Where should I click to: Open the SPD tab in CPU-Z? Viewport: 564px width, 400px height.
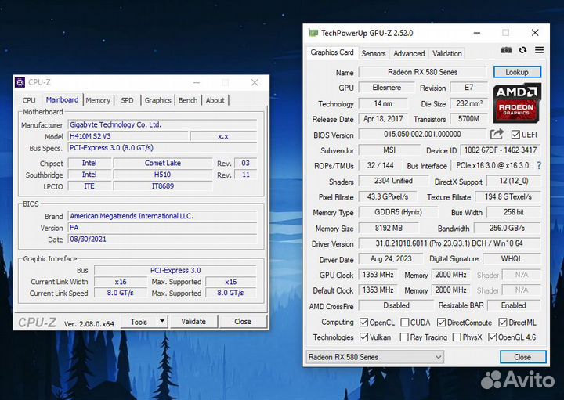(127, 100)
